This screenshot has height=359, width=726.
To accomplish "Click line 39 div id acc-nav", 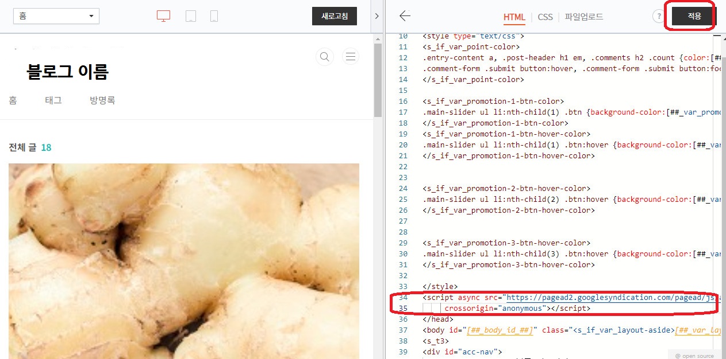I will [x=462, y=352].
